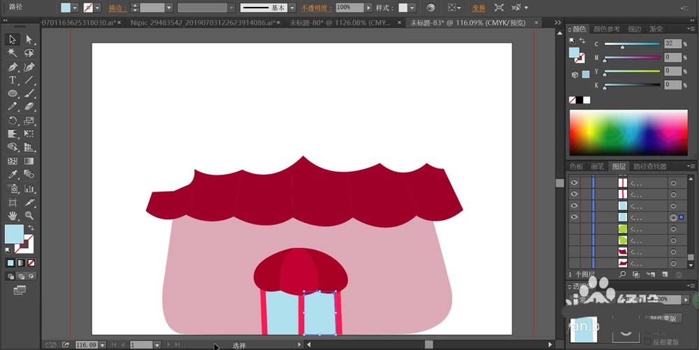Switch to the 色板 tab

(x=577, y=166)
